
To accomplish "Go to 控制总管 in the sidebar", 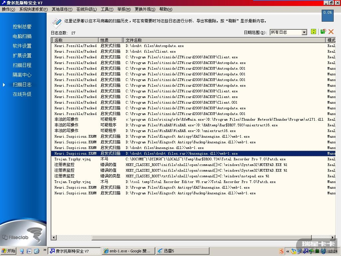I will tap(22, 27).
